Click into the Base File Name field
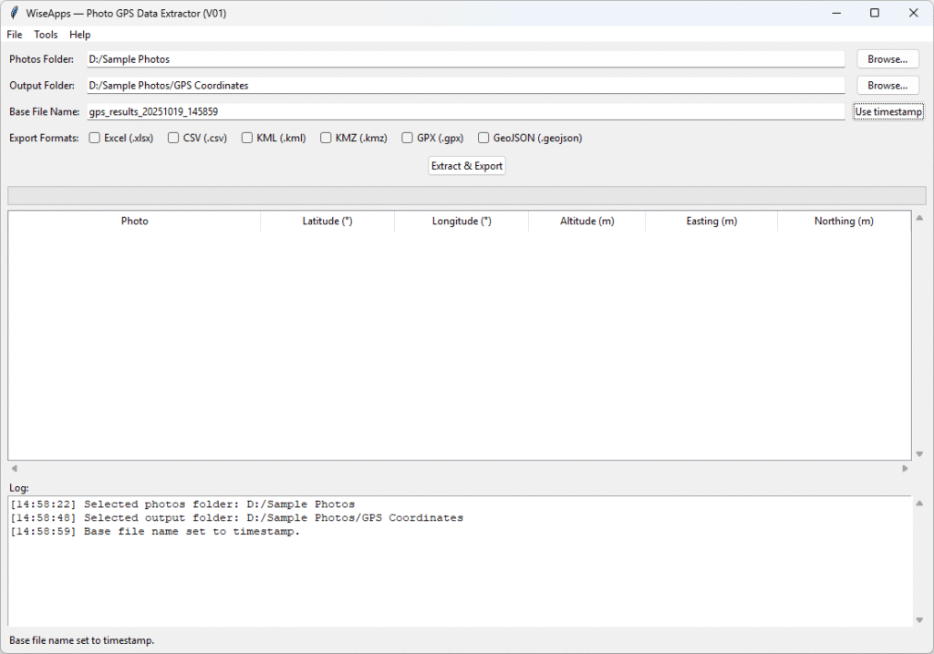Viewport: 934px width, 654px height. pyautogui.click(x=465, y=112)
